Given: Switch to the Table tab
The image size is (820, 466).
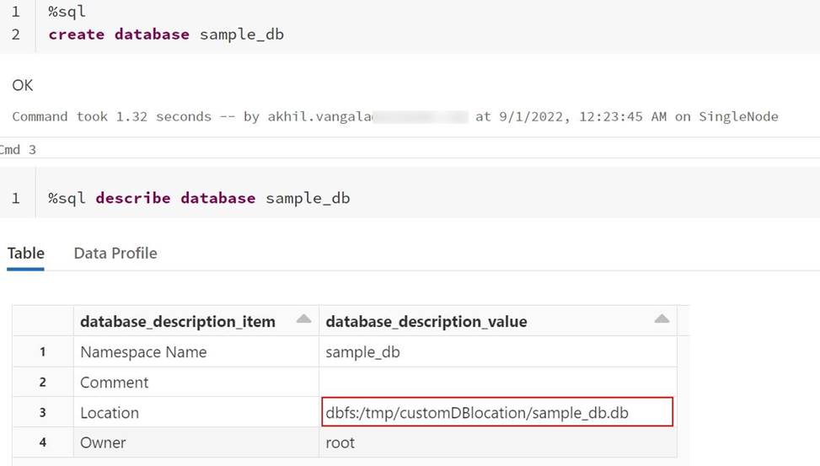Looking at the screenshot, I should [x=25, y=253].
